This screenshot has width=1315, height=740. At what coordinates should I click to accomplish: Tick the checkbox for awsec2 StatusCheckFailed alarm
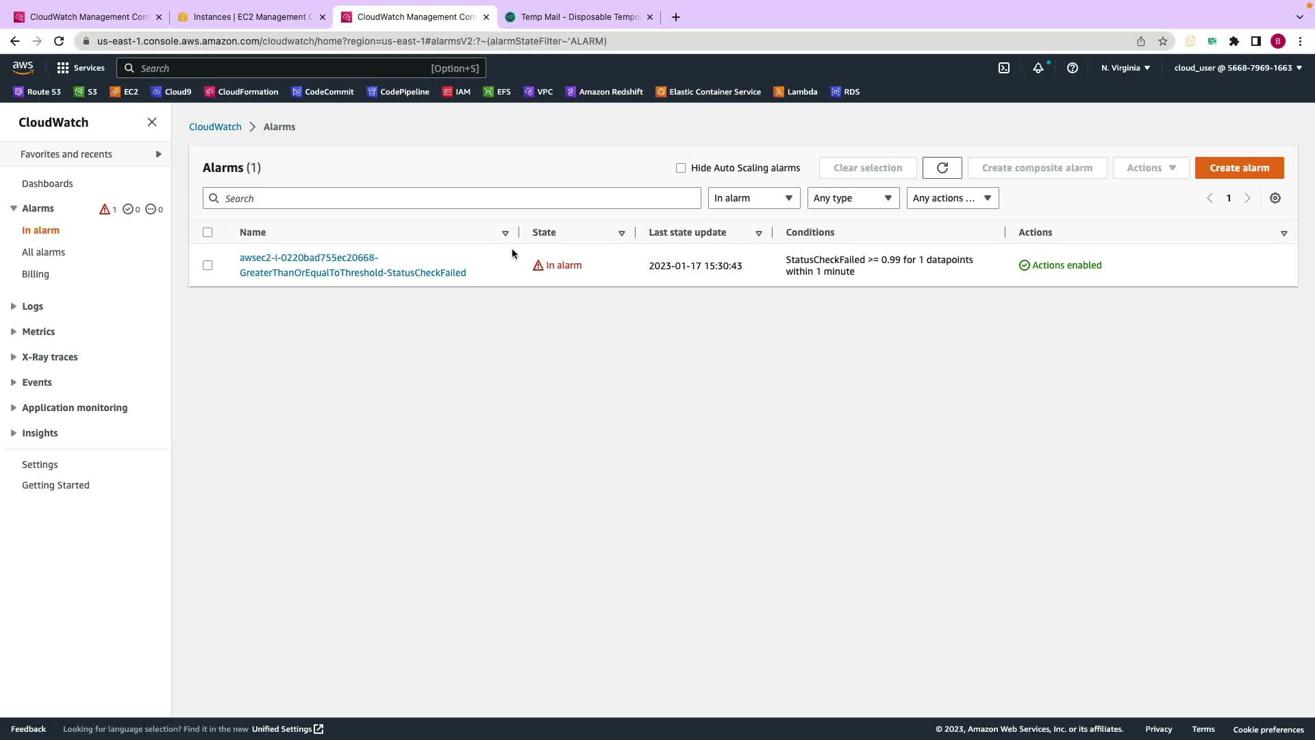[x=208, y=265]
